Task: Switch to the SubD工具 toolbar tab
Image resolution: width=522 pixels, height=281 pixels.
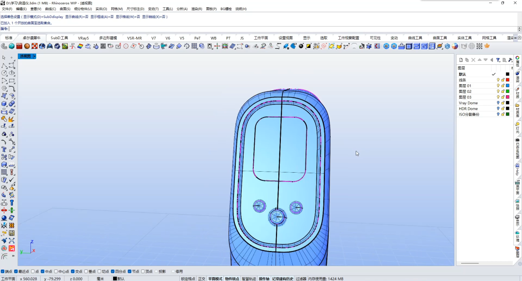Action: point(59,38)
